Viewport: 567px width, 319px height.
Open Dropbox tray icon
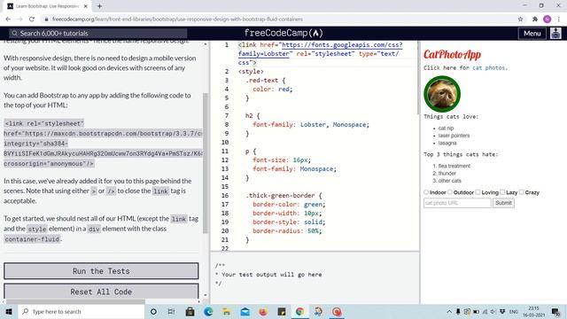[x=502, y=311]
